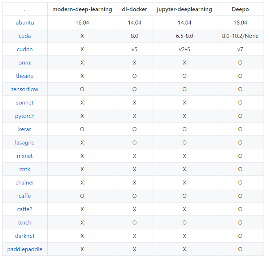This screenshot has height=258, width=269.
Task: Open the torch link
Action: coord(25,223)
